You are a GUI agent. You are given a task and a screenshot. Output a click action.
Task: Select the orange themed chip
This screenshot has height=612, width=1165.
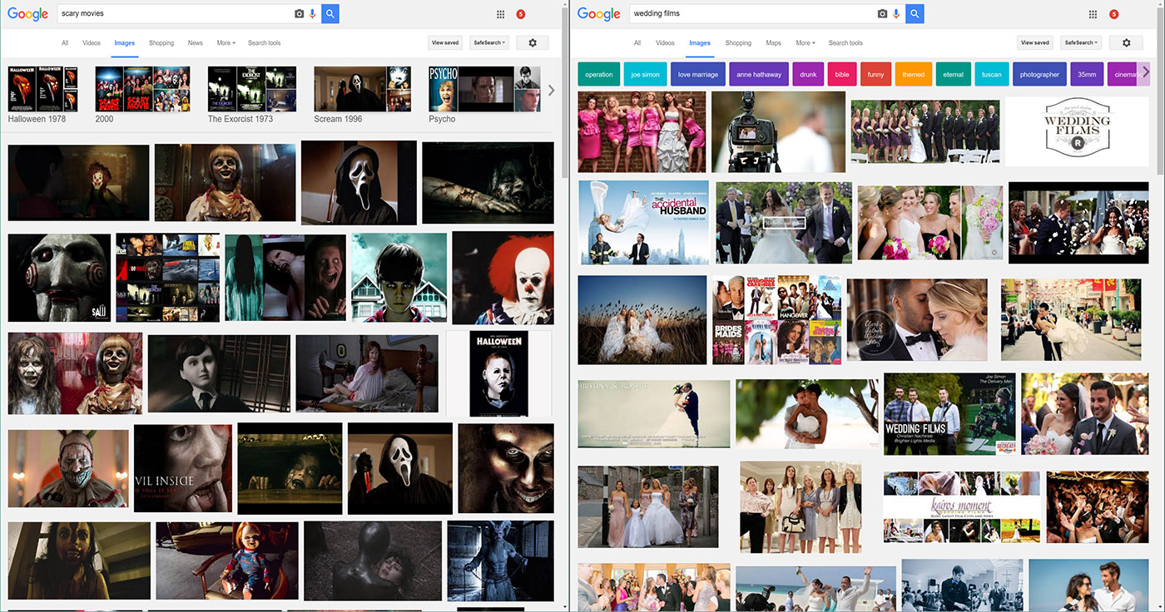click(x=913, y=74)
